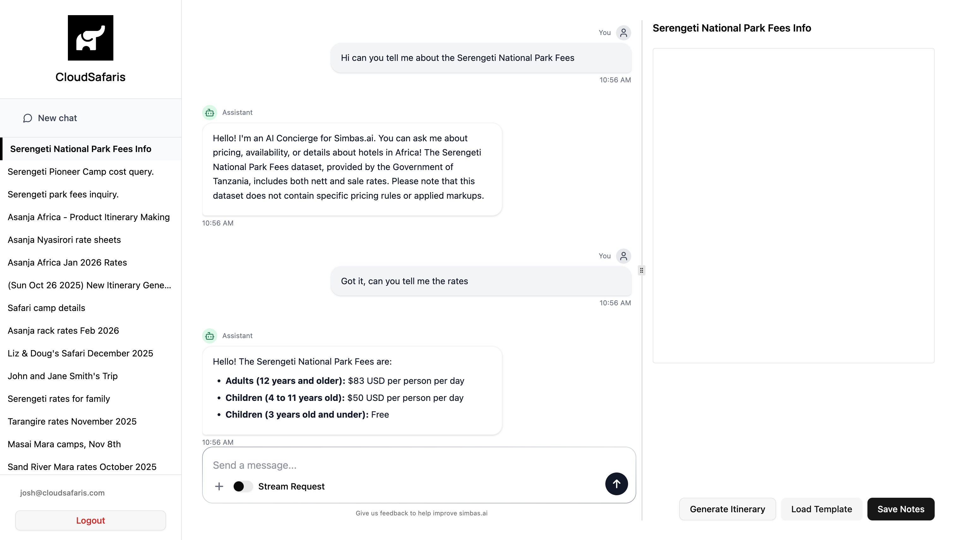Click the second Assistant robot avatar

210,336
